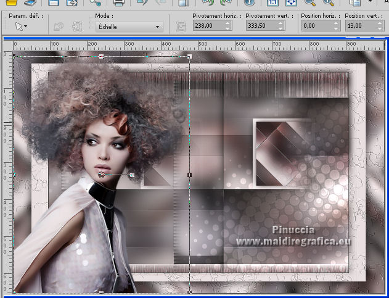This screenshot has height=298, width=389.
Task: Set zoom to 100% with 1:1 icon
Action: tap(272, 2)
